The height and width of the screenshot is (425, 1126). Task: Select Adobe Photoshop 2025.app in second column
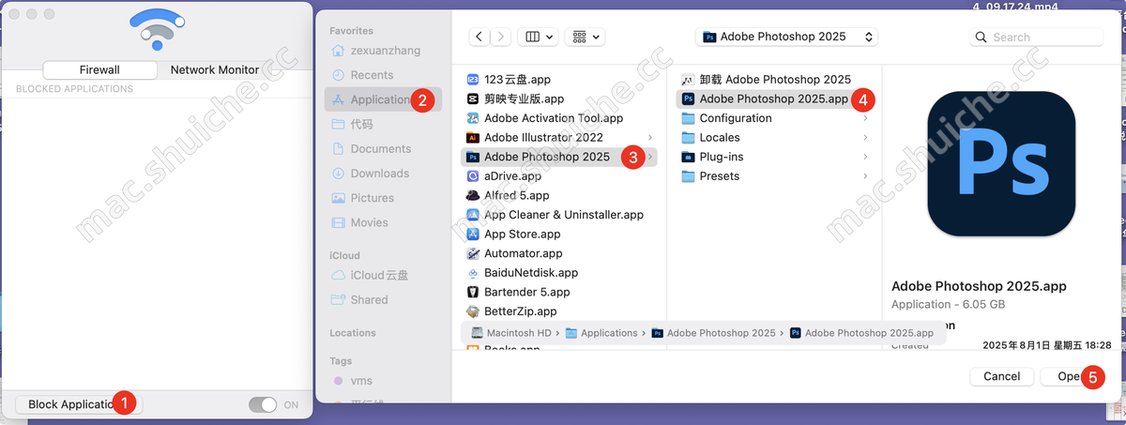(774, 99)
